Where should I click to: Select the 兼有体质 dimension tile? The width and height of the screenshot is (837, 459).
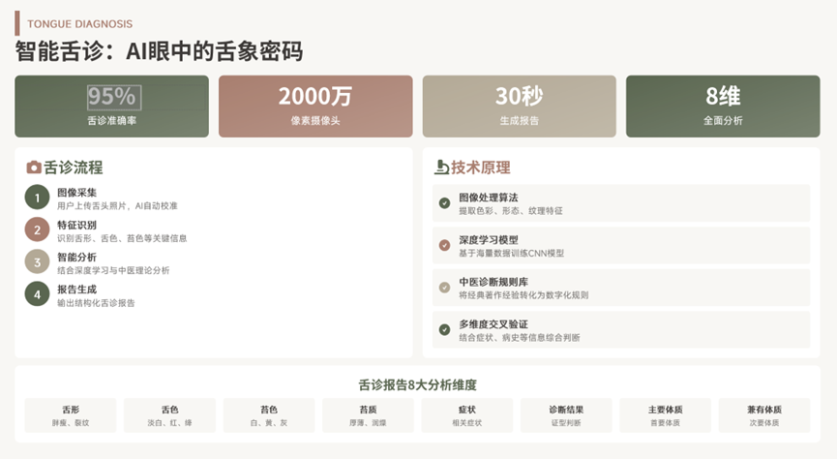click(x=764, y=415)
